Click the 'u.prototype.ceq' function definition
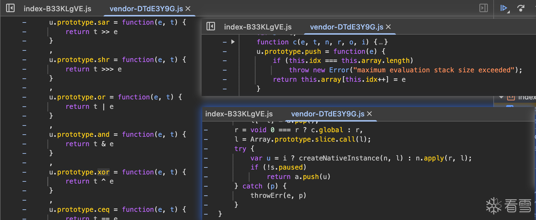Image resolution: width=536 pixels, height=220 pixels. [x=118, y=210]
